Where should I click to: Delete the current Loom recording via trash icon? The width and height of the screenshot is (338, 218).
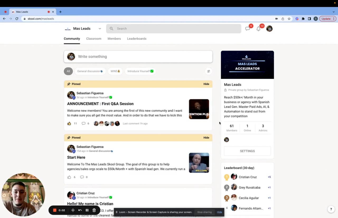pyautogui.click(x=94, y=210)
